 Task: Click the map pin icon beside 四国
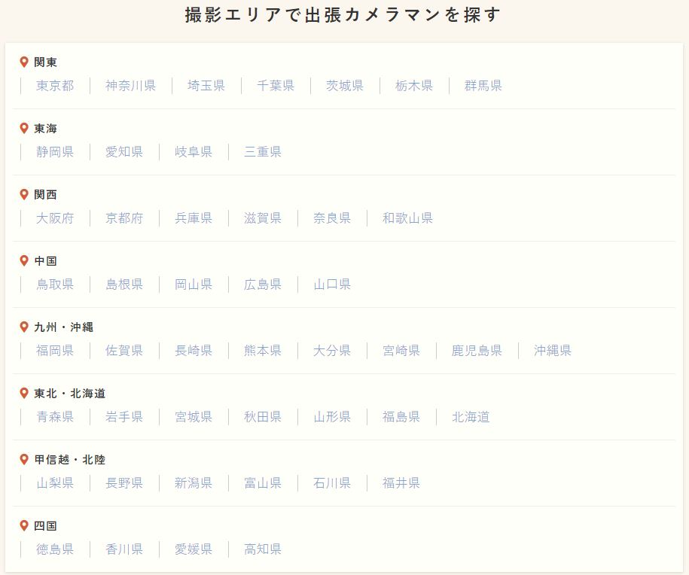click(x=24, y=525)
